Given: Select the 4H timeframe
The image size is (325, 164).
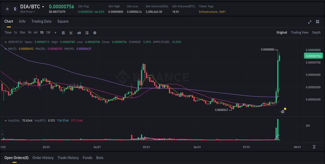Looking at the screenshot, I should point(35,33).
